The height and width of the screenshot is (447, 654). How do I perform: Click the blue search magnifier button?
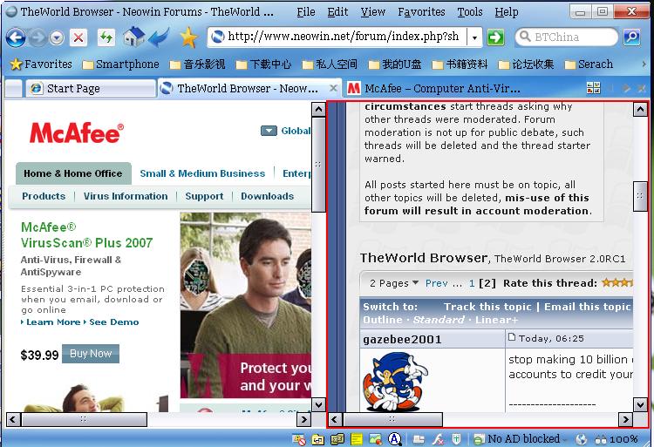631,37
